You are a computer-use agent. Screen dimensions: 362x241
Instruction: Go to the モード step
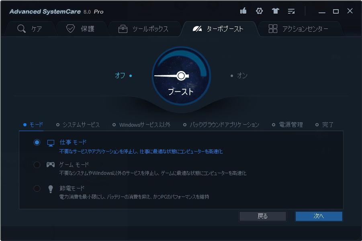tap(33, 125)
